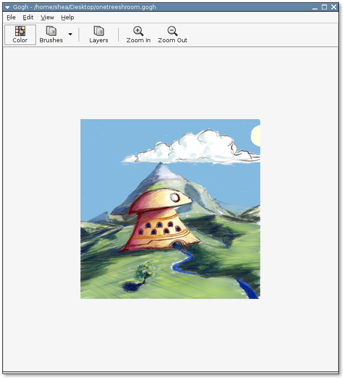
Task: Zoom Out of the canvas
Action: pos(172,35)
